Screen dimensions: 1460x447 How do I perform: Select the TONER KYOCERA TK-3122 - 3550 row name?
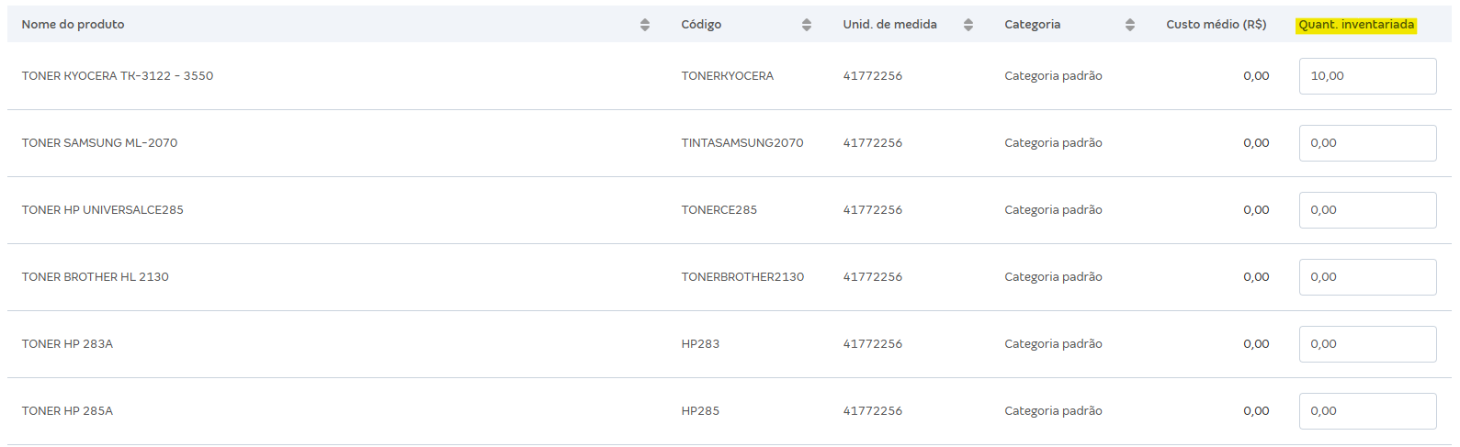pos(118,76)
